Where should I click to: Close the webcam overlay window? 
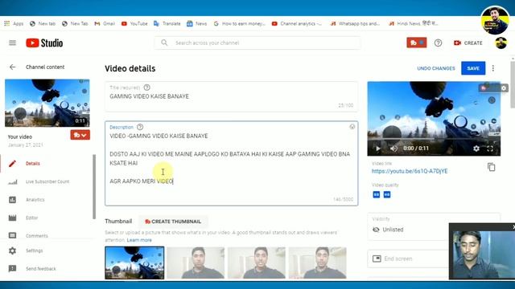pos(513,226)
